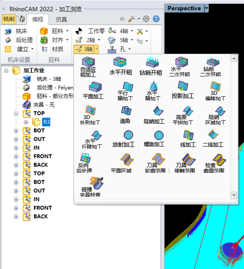Viewport: 244px width, 269px height.
Task: Open the Perspective viewport dropdown arrow
Action: tap(206, 8)
